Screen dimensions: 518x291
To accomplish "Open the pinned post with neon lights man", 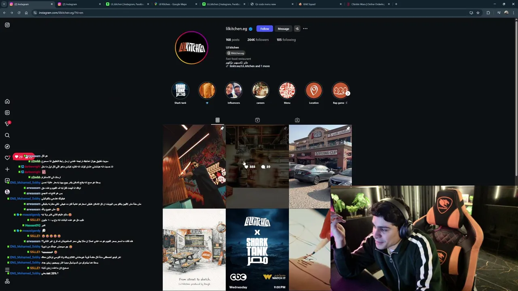I will [x=194, y=167].
